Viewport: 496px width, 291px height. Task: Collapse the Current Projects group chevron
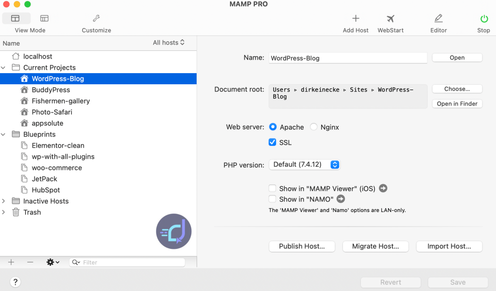pos(3,67)
